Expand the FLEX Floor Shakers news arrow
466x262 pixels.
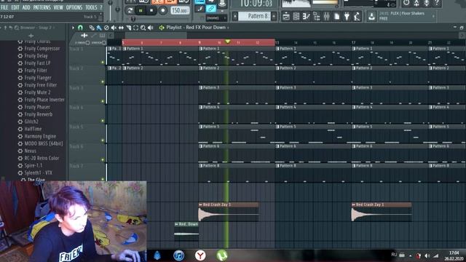[x=433, y=16]
